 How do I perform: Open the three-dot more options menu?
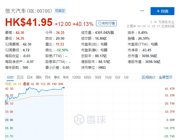coord(142,11)
